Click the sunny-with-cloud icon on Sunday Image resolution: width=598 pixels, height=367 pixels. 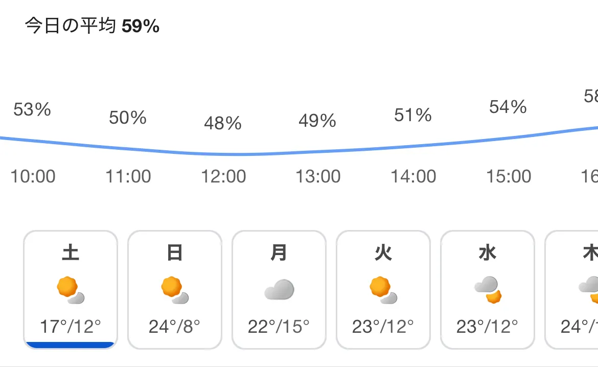tap(175, 290)
